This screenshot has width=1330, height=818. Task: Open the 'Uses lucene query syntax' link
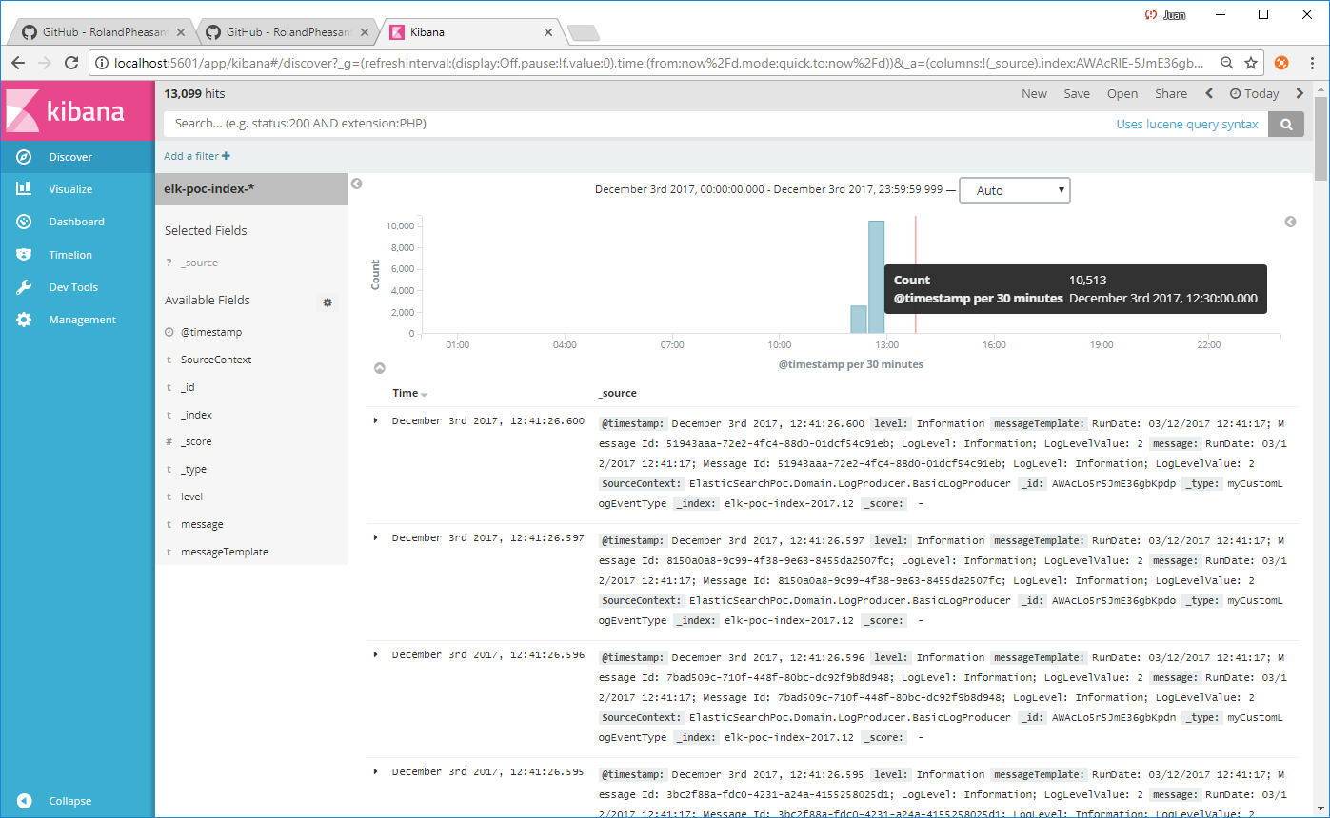(x=1187, y=125)
